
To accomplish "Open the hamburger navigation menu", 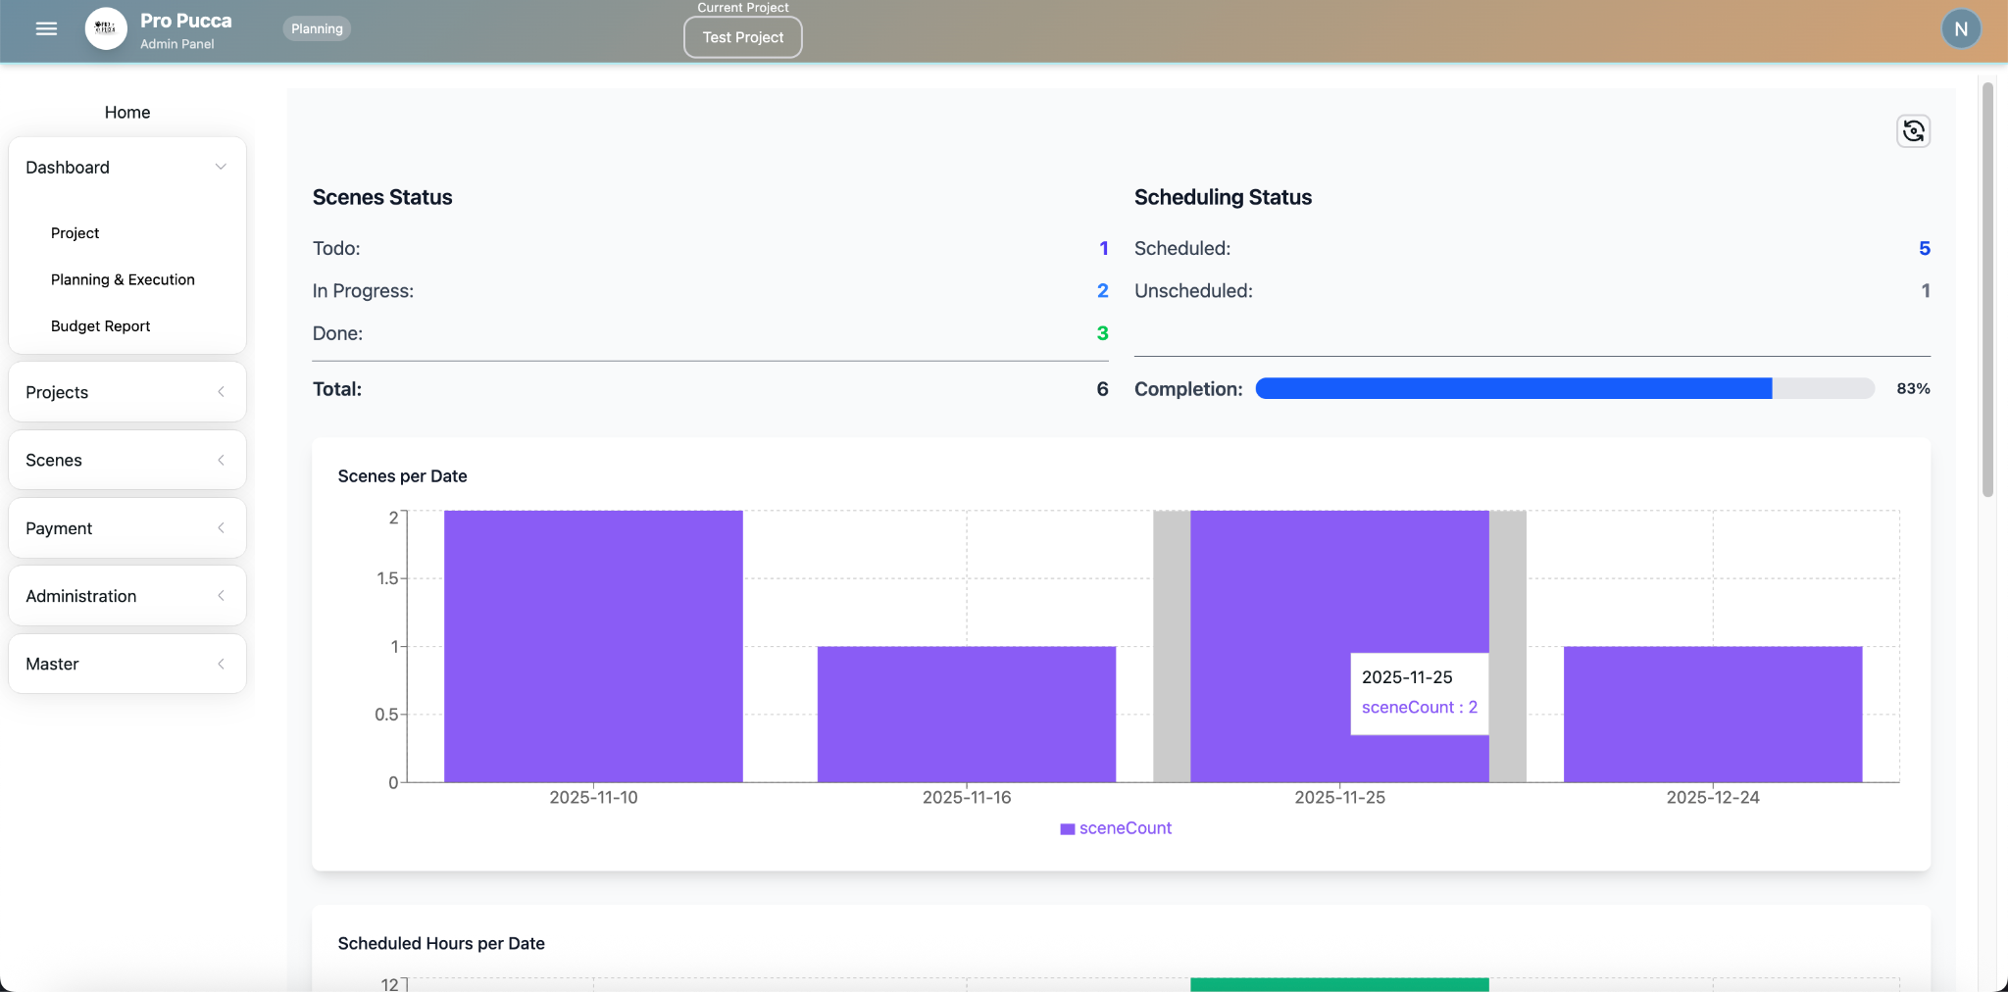I will click(x=46, y=29).
